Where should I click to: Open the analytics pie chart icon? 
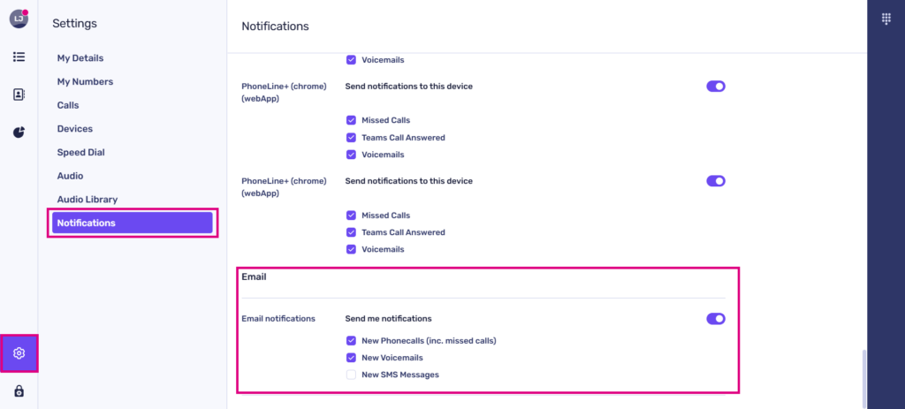point(19,133)
